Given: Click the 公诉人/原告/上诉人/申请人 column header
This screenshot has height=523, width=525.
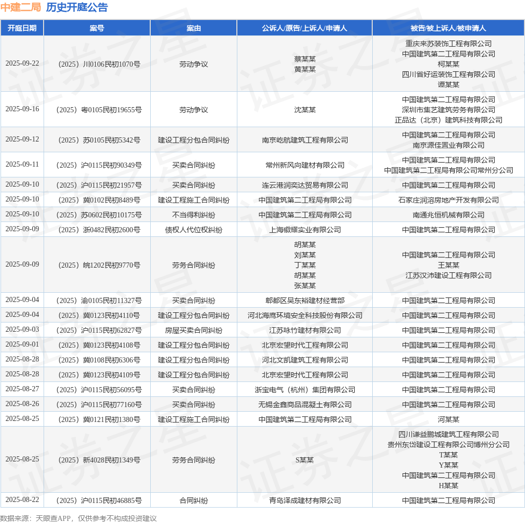Looking at the screenshot, I should click(305, 28).
